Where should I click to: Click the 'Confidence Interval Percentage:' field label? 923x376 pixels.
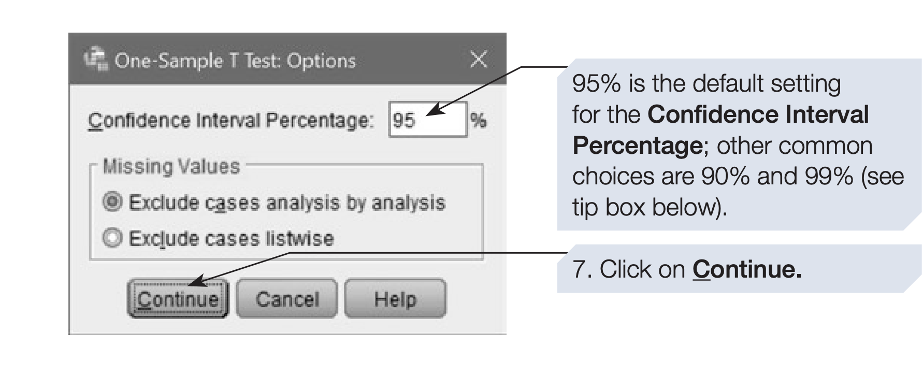click(230, 120)
